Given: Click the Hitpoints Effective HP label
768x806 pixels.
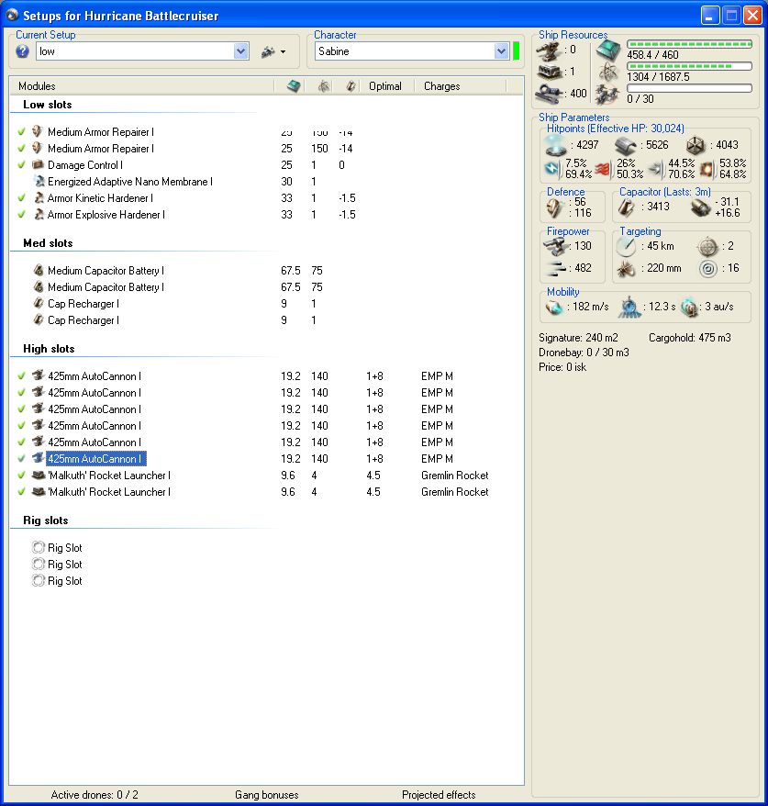Looking at the screenshot, I should pyautogui.click(x=616, y=129).
